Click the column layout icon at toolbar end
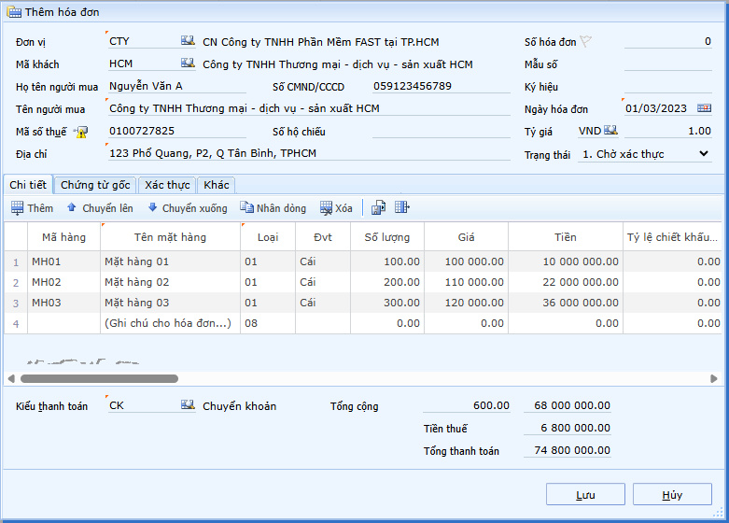 click(402, 208)
